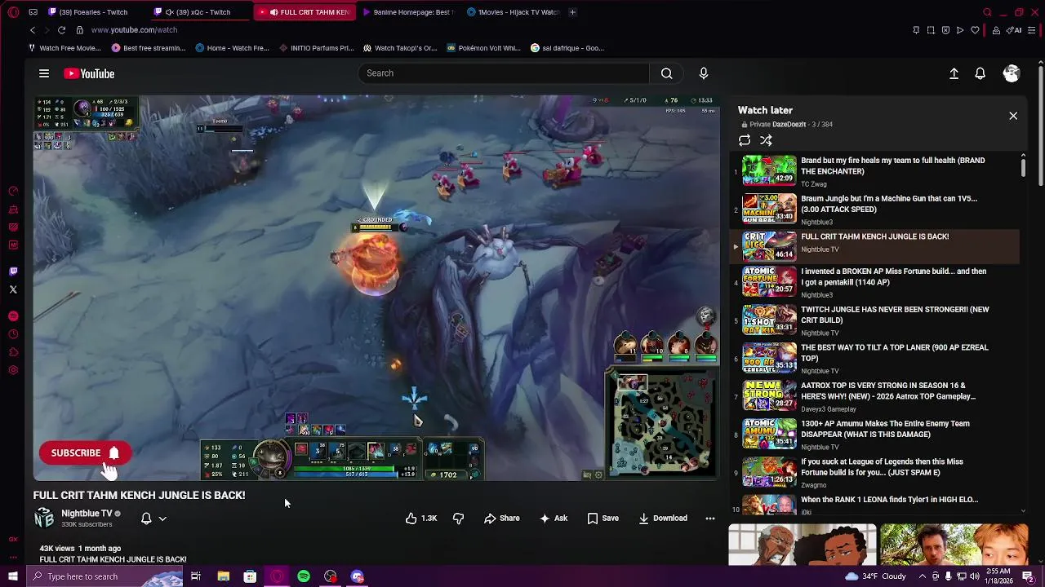This screenshot has width=1045, height=587.
Task: Click the video title text
Action: [139, 495]
